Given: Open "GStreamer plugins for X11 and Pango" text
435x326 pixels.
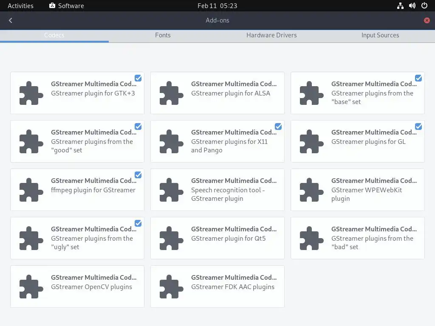Looking at the screenshot, I should click(x=229, y=146).
